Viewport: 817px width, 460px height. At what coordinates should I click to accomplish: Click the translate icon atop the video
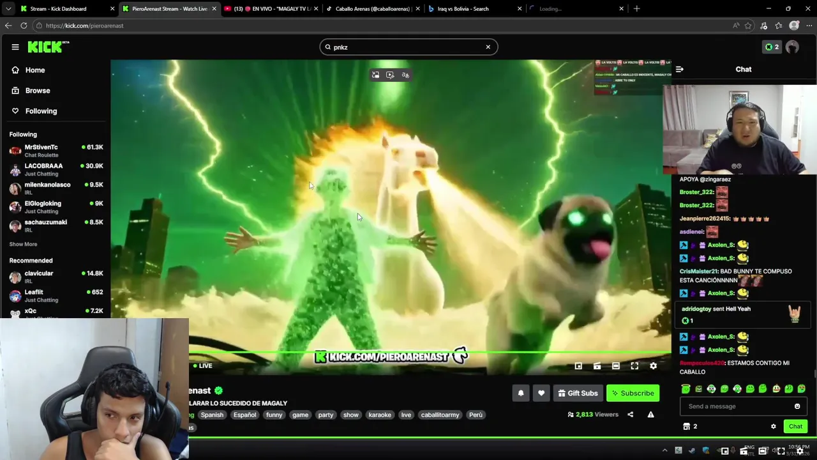pos(405,75)
